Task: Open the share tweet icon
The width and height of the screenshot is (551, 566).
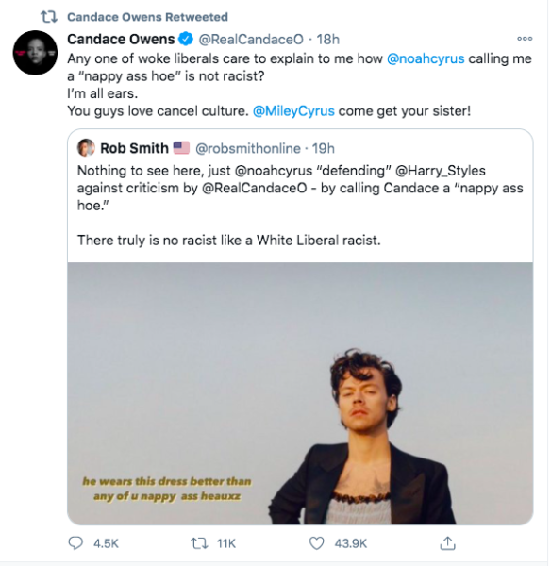Action: tap(448, 543)
